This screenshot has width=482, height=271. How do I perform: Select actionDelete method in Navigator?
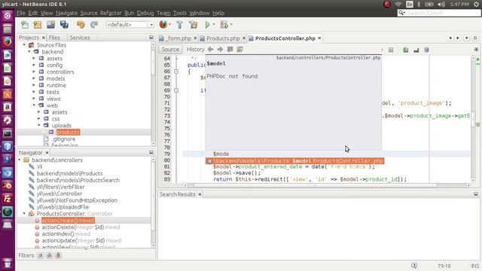point(81,227)
